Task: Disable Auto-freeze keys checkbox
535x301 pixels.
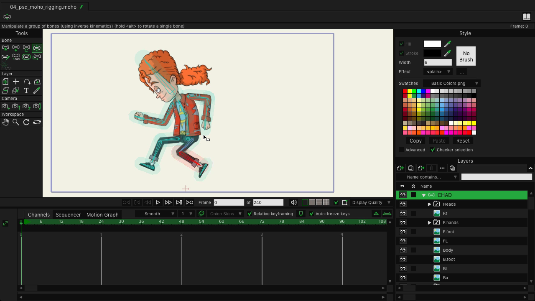Action: pyautogui.click(x=311, y=214)
